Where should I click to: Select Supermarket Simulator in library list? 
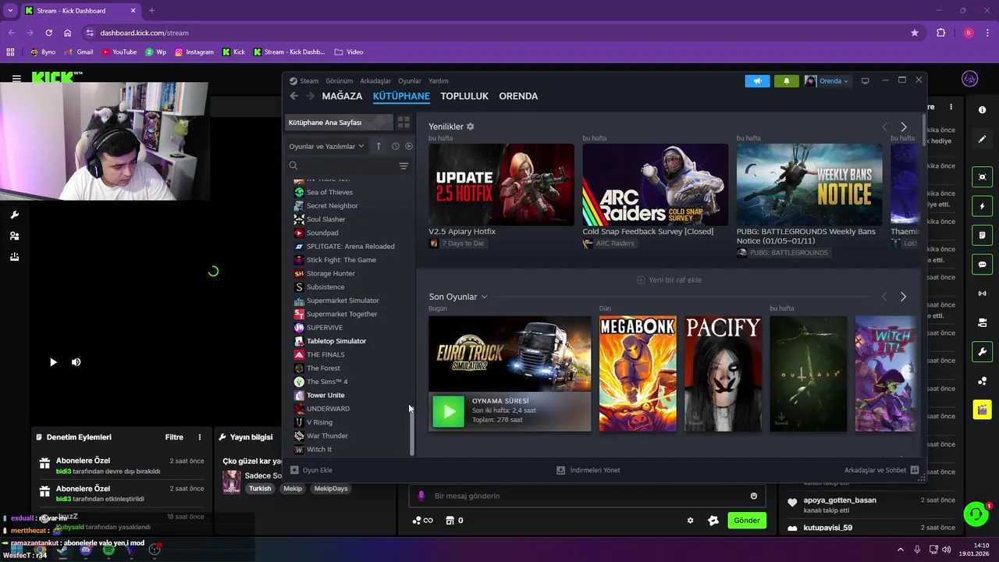[343, 301]
